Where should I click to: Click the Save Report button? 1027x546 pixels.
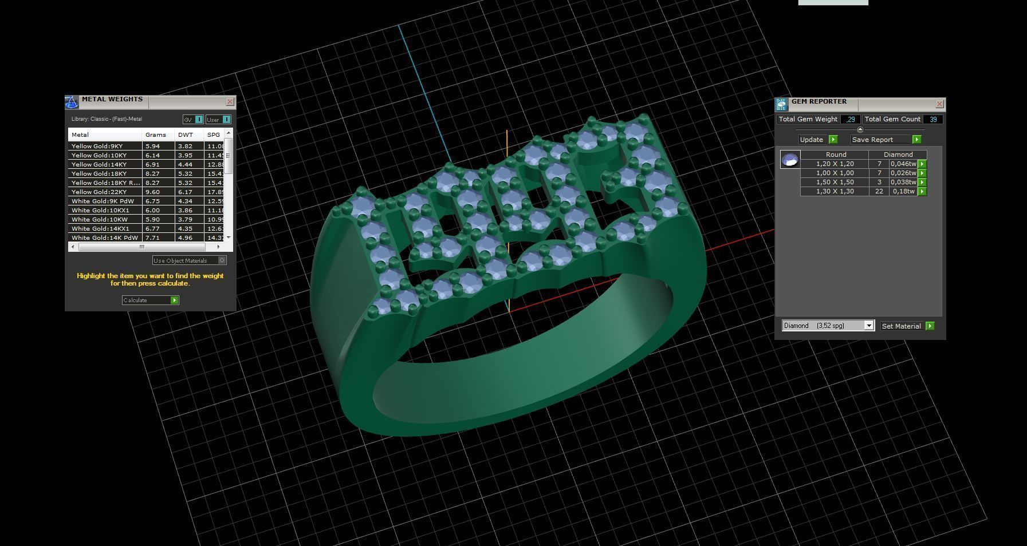(886, 140)
